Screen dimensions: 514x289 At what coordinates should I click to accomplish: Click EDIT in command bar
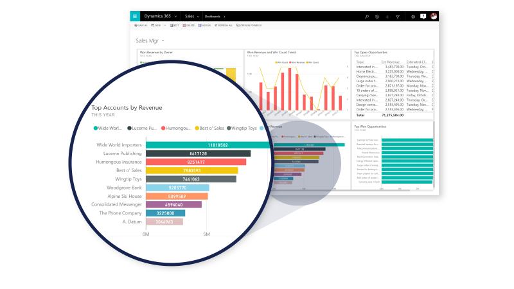(174, 25)
